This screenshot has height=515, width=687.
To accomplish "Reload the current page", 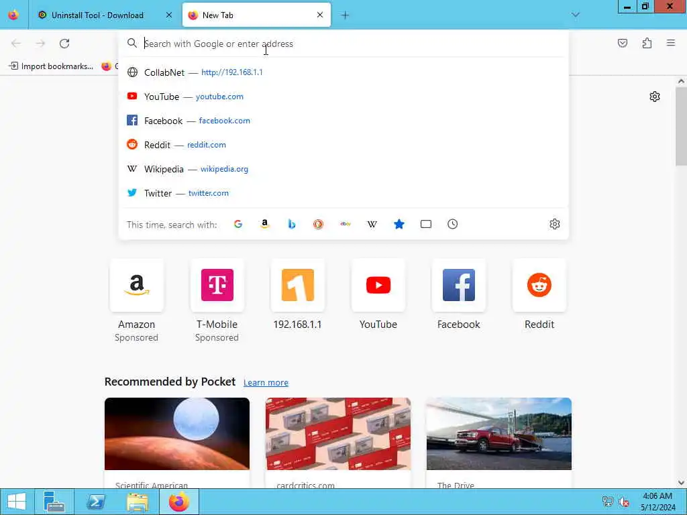I will pyautogui.click(x=64, y=44).
